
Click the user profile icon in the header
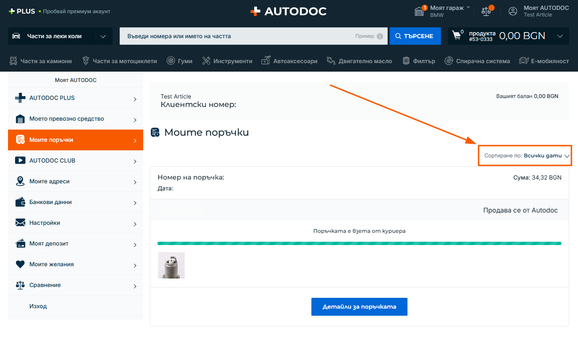coord(513,11)
